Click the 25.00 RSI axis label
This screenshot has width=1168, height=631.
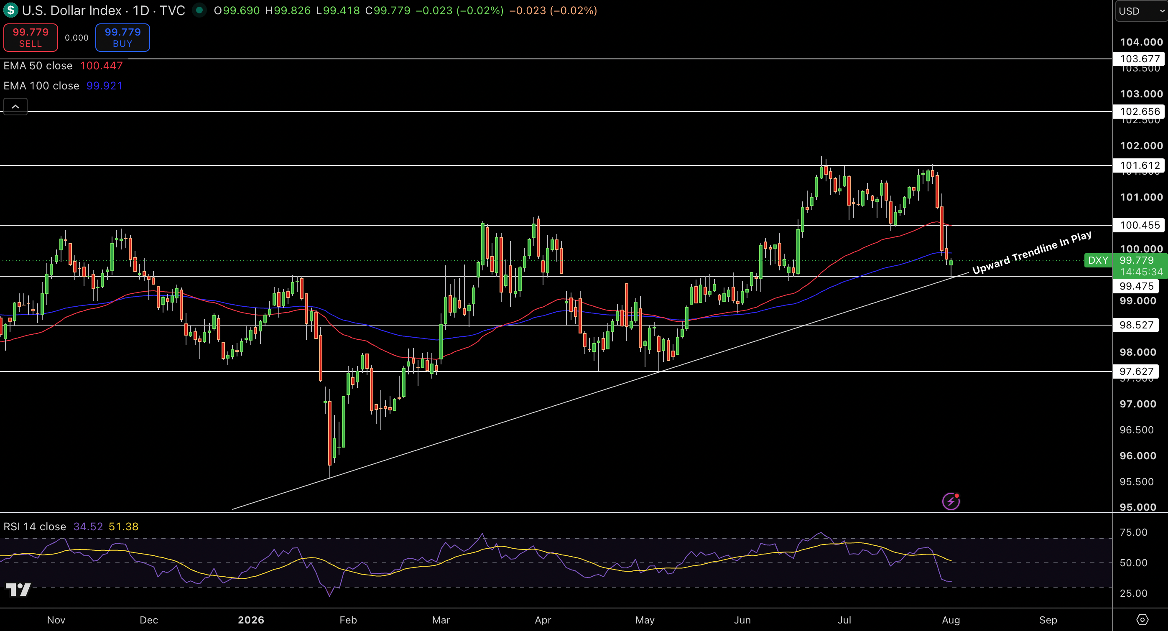(x=1134, y=593)
